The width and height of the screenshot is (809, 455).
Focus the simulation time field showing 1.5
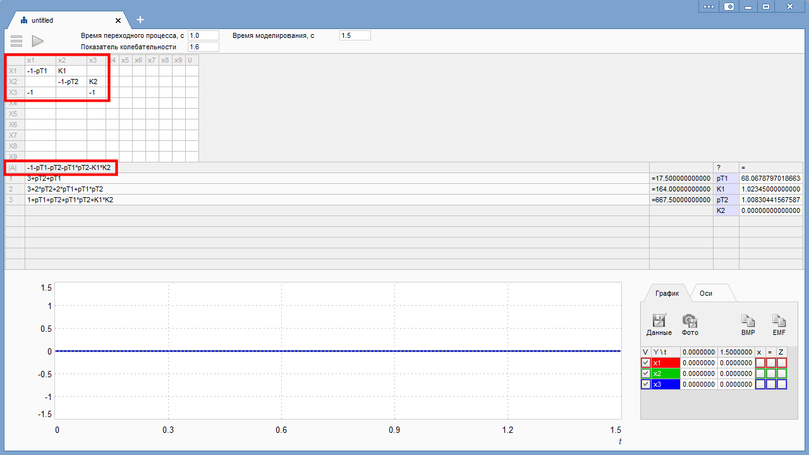click(355, 35)
